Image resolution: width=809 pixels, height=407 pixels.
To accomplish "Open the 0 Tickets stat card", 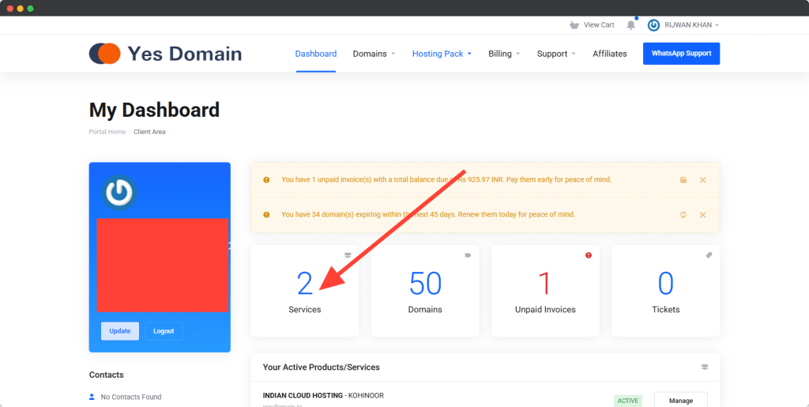I will (x=665, y=291).
